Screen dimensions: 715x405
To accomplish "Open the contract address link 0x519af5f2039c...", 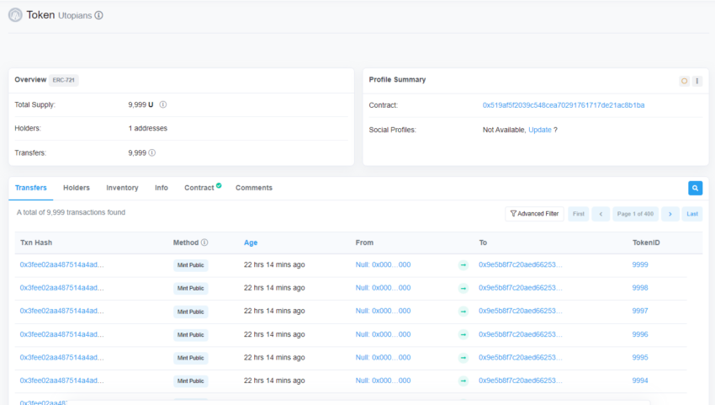I will 564,105.
